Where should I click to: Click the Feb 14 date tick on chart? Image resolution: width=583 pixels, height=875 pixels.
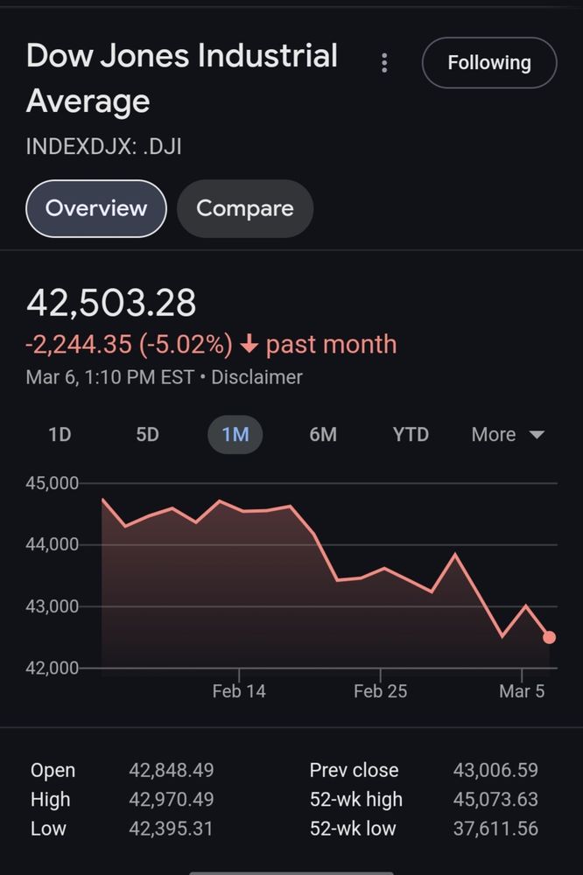239,691
